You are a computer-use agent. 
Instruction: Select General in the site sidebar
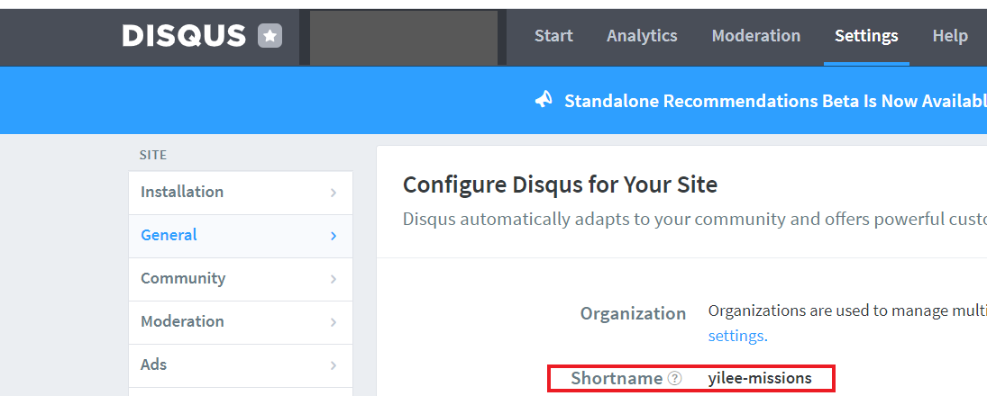169,235
